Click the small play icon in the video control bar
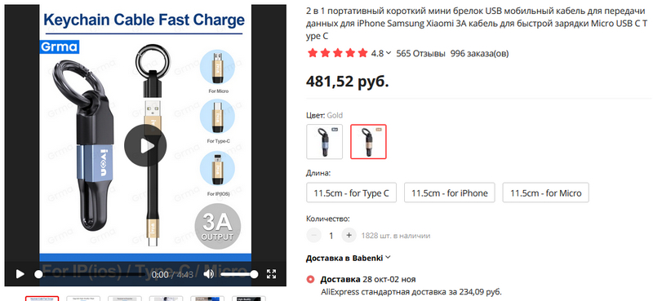Image resolution: width=653 pixels, height=301 pixels. (x=20, y=274)
